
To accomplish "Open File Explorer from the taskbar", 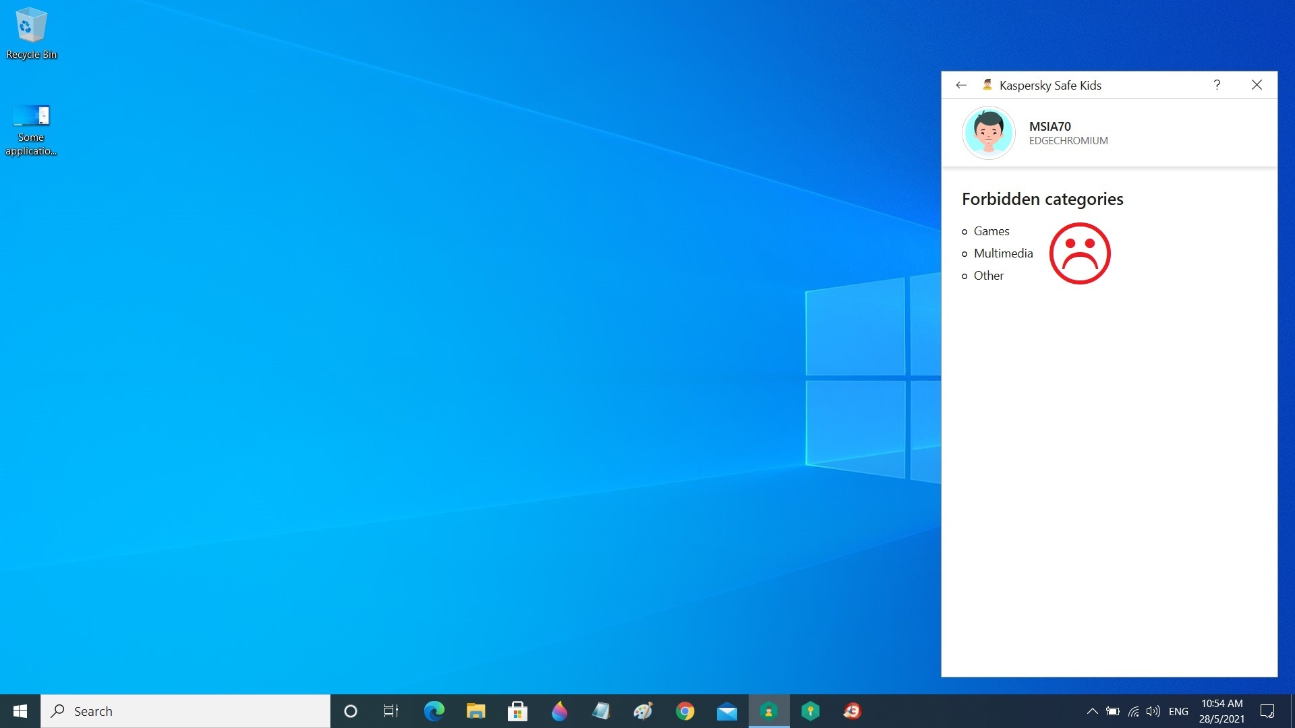I will pos(476,711).
